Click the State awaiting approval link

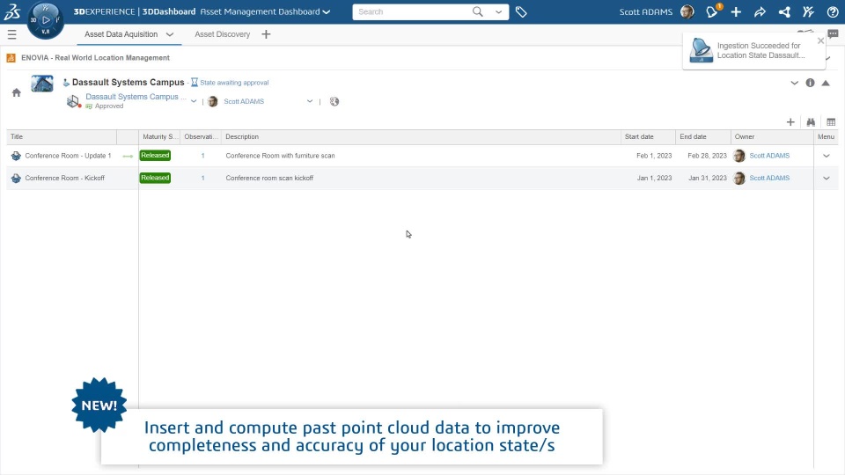234,83
